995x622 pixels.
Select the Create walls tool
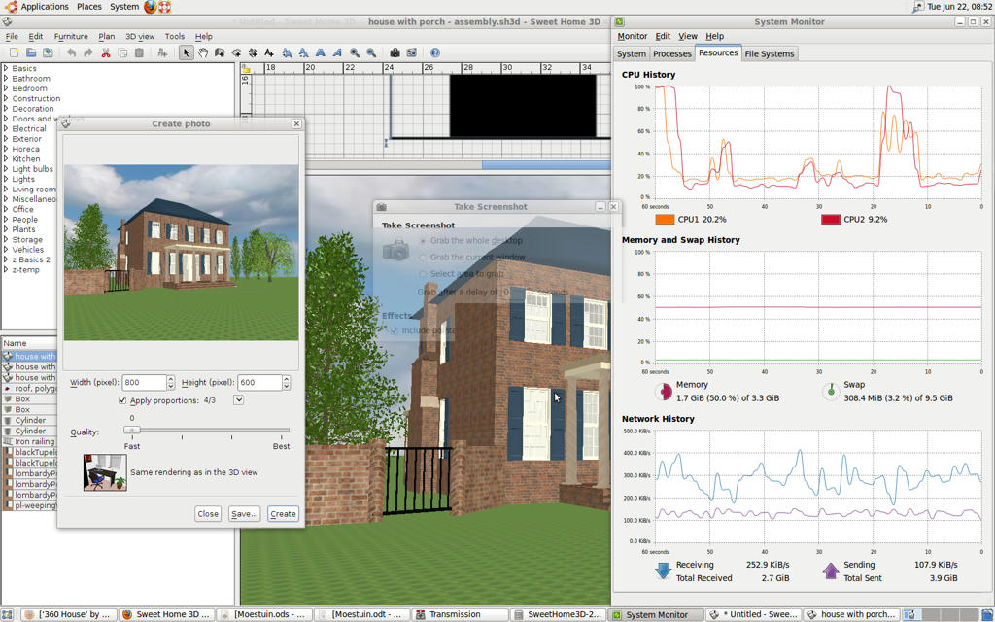220,52
